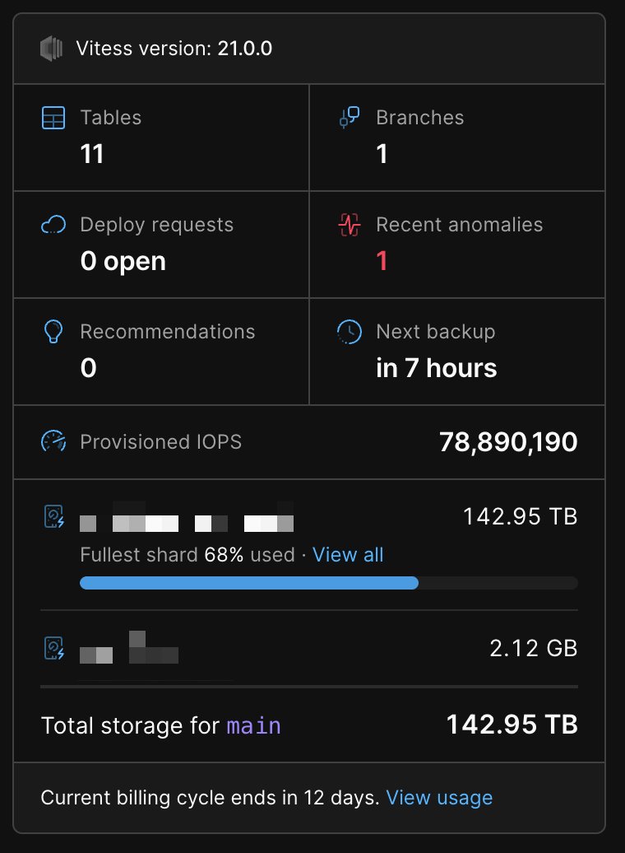Click the second keyspace disk icon
The image size is (625, 853).
click(x=53, y=648)
